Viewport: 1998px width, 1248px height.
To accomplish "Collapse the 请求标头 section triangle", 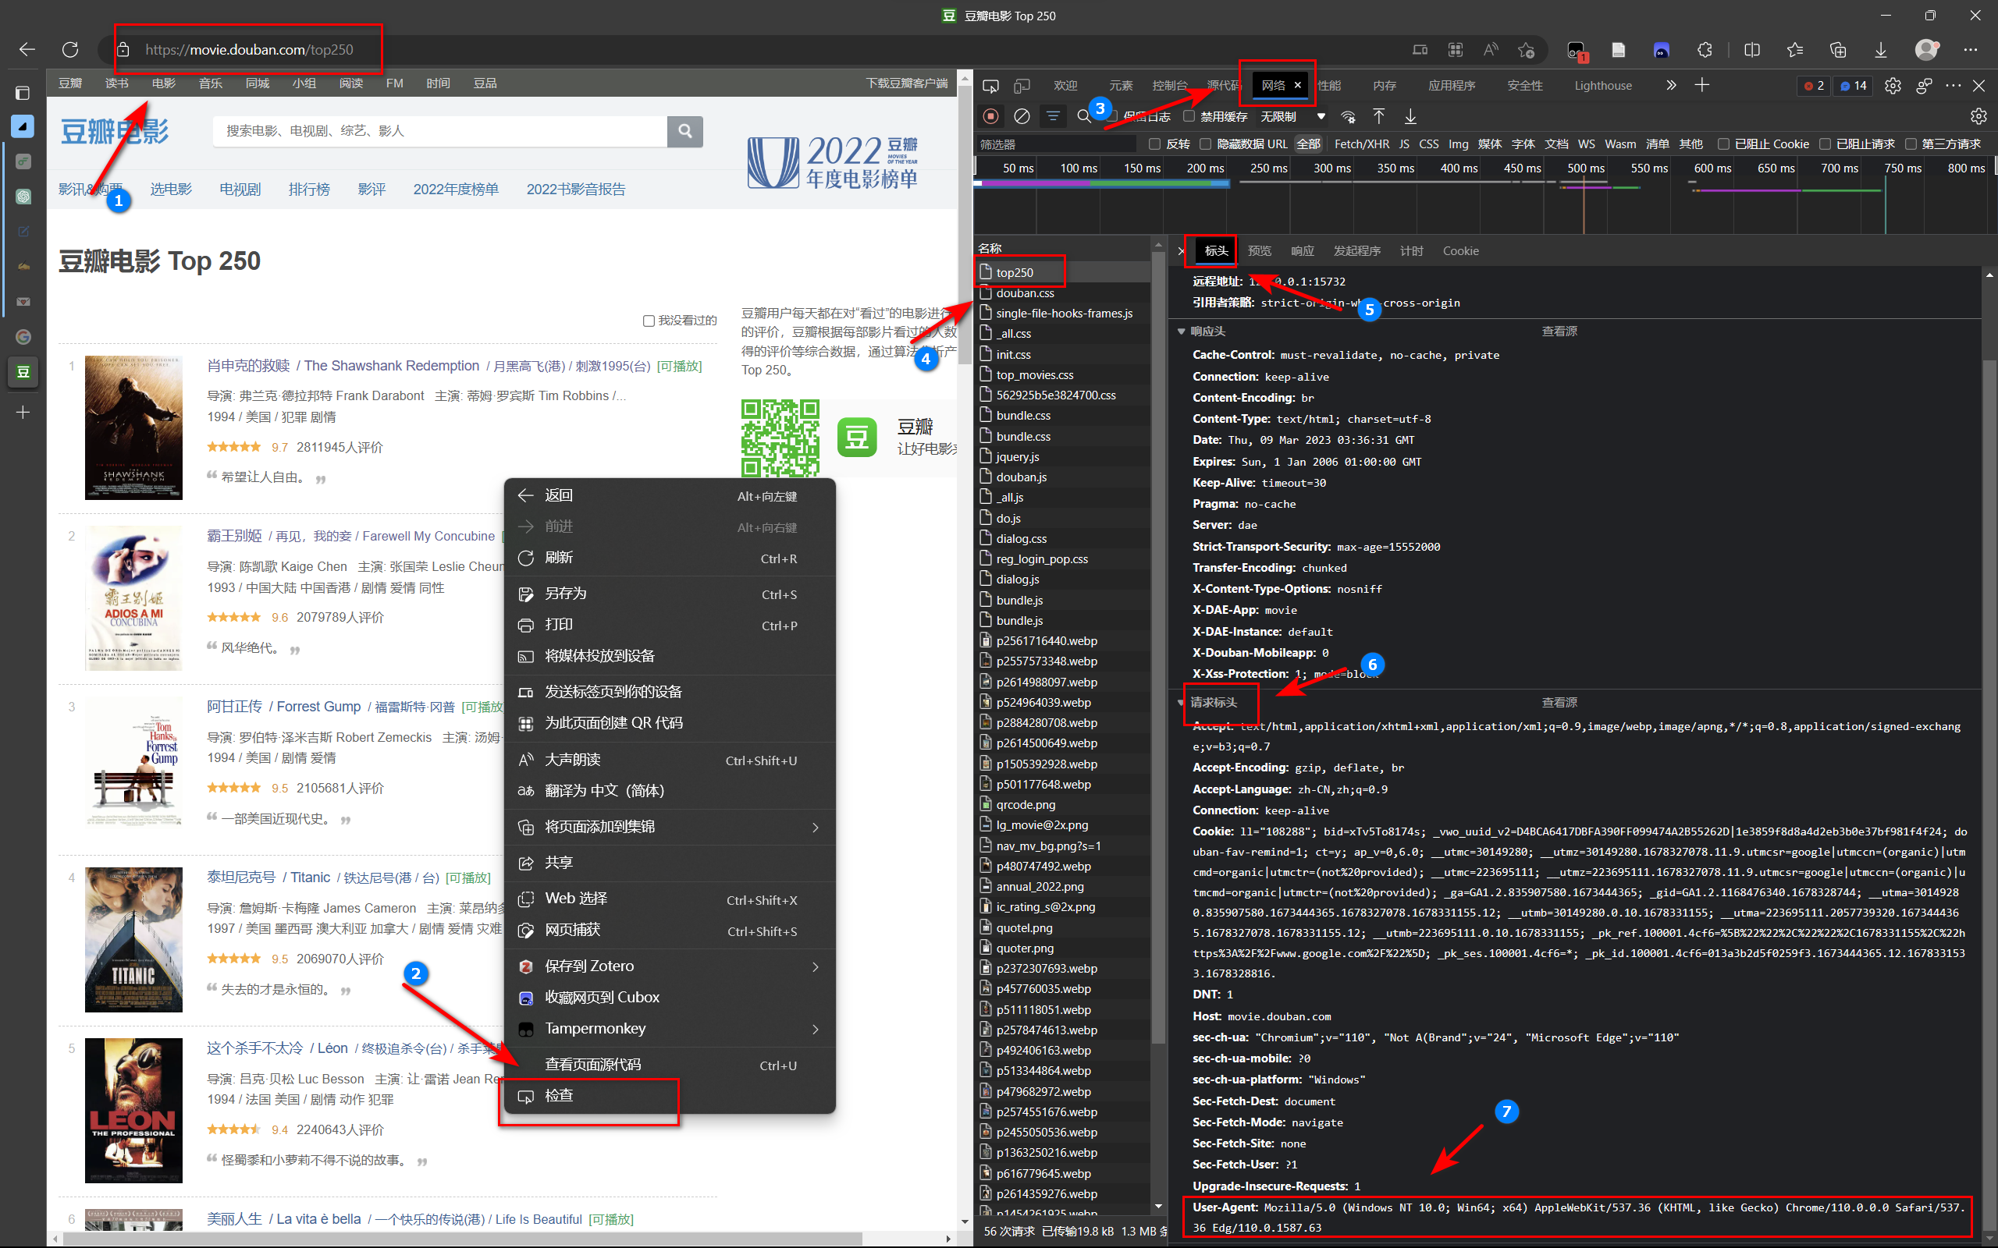I will (x=1182, y=703).
